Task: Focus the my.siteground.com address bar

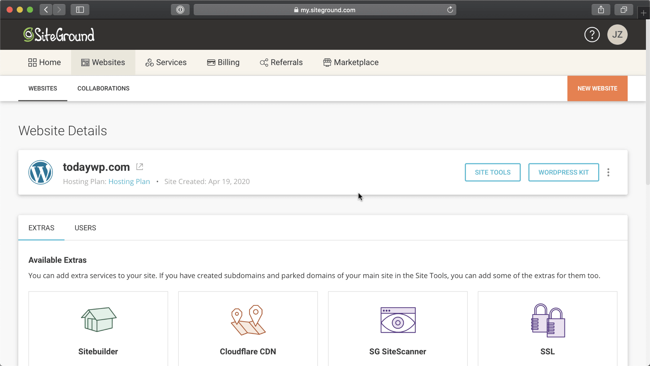Action: tap(325, 10)
